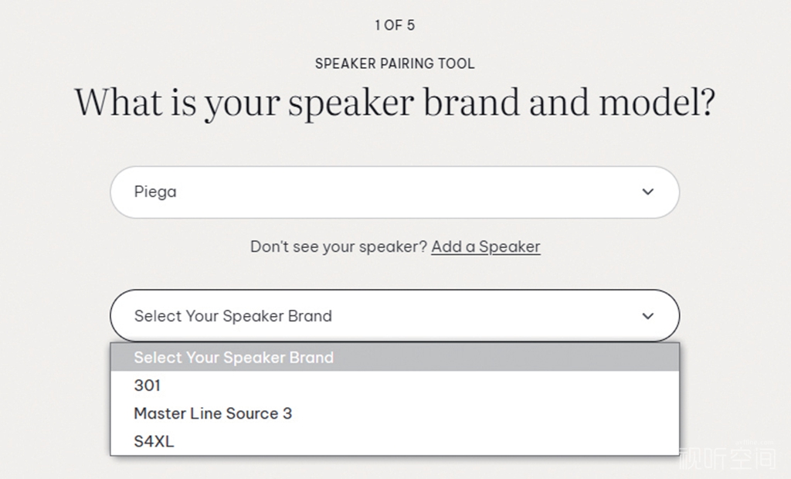Click the word "Speaker" in the Add a Speaker link

(x=510, y=246)
